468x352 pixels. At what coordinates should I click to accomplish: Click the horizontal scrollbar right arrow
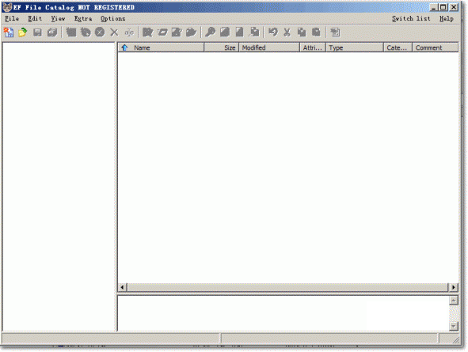pos(454,287)
